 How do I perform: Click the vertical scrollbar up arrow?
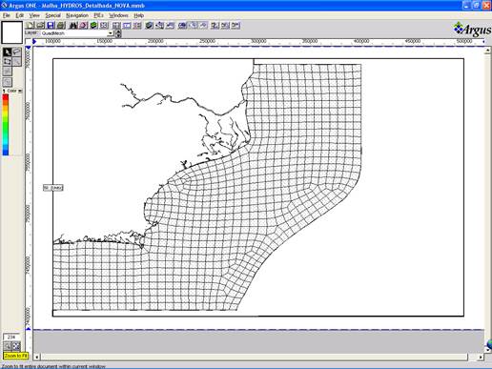487,51
